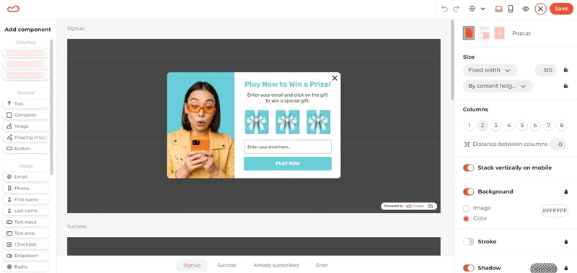
Task: Select the third layout type icon
Action: coord(499,32)
